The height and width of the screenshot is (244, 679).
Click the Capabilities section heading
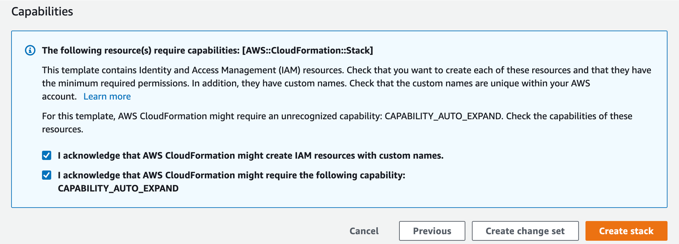(42, 12)
